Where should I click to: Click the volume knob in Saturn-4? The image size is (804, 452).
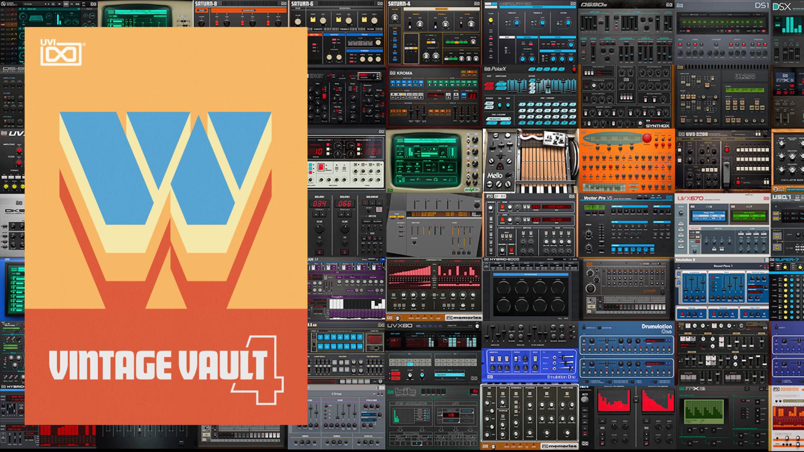point(394,18)
